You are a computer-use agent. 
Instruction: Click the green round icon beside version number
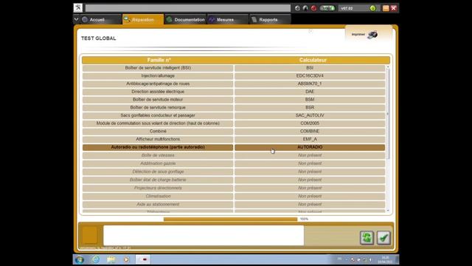coord(372,8)
